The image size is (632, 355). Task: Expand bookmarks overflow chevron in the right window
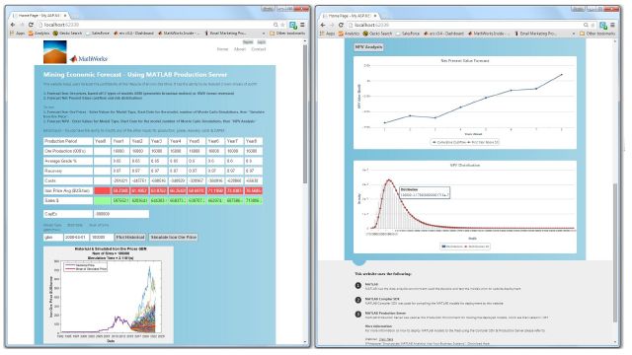pyautogui.click(x=574, y=34)
